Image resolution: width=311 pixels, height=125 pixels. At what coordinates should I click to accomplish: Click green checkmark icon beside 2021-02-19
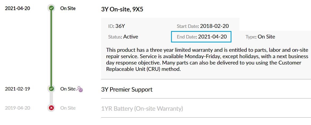pos(51,89)
